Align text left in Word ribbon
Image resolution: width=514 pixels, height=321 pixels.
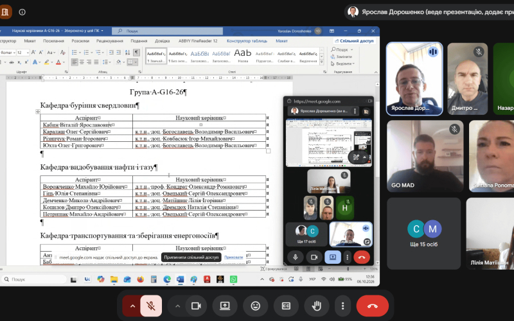75,62
